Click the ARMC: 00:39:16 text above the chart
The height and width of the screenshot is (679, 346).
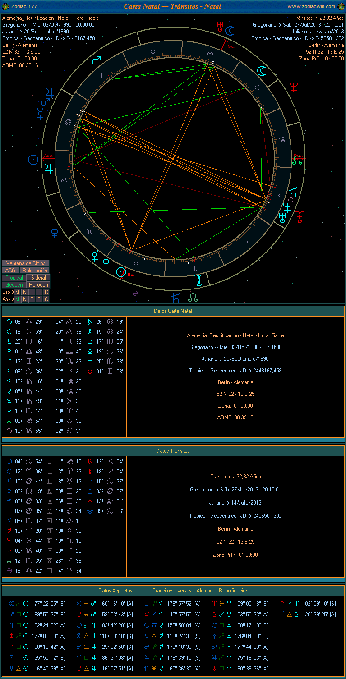20,65
